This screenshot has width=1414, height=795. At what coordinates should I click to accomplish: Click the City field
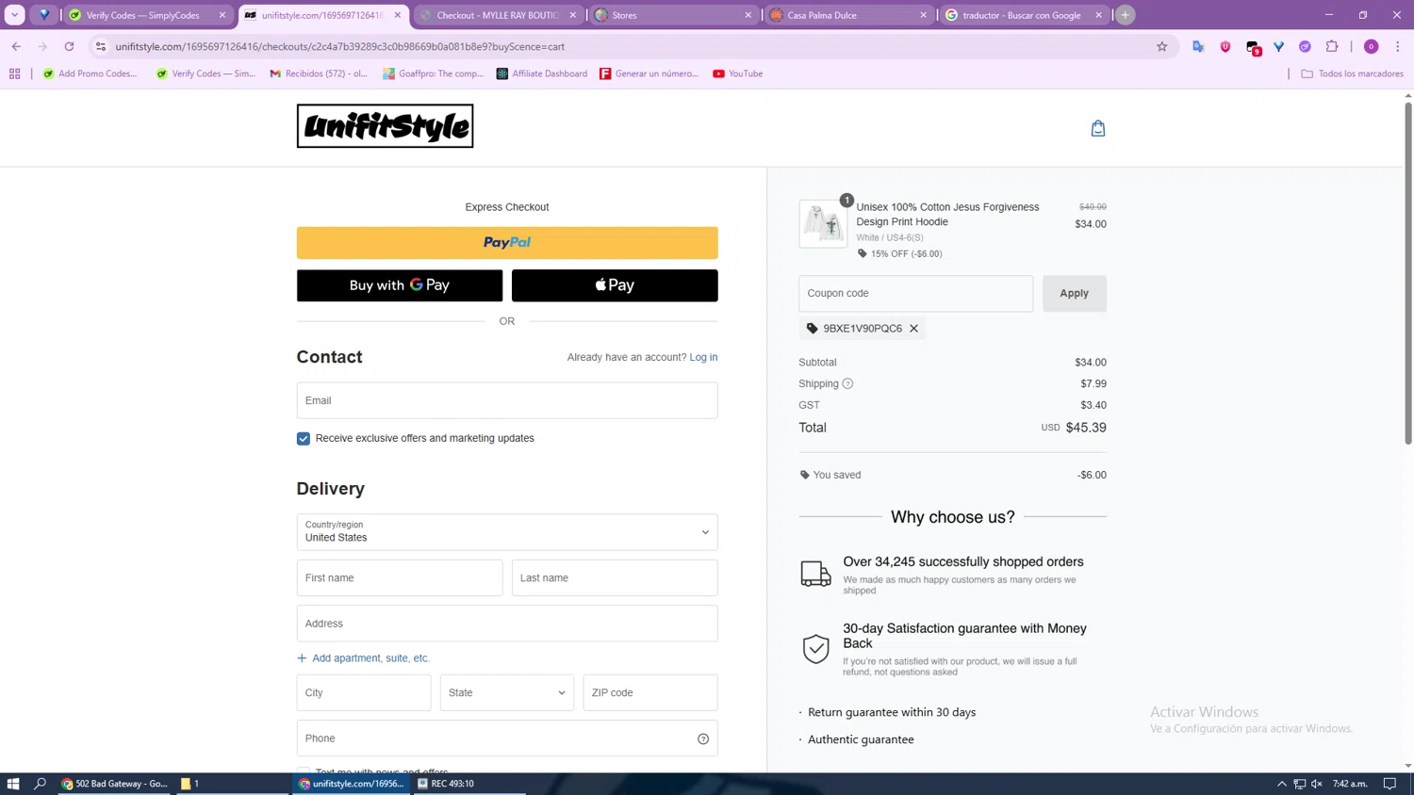point(364,693)
